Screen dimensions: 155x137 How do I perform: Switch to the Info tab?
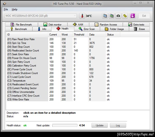click(x=42, y=29)
